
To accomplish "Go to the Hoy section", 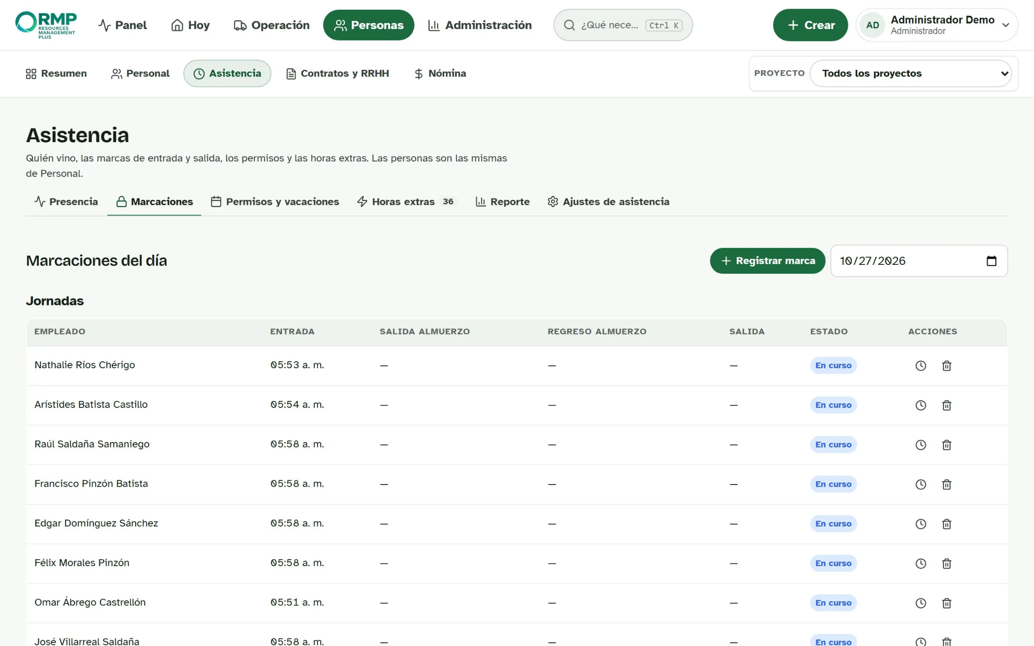I will 190,25.
